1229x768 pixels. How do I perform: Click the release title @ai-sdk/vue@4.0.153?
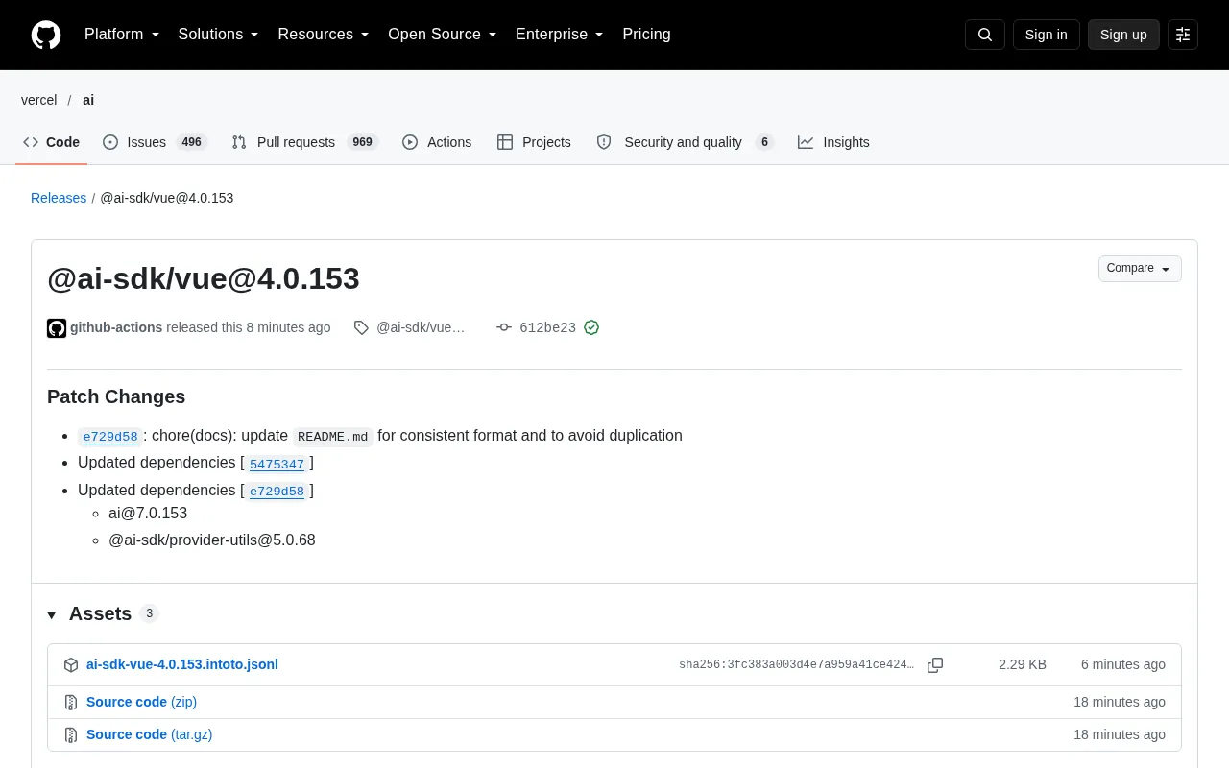(x=204, y=278)
